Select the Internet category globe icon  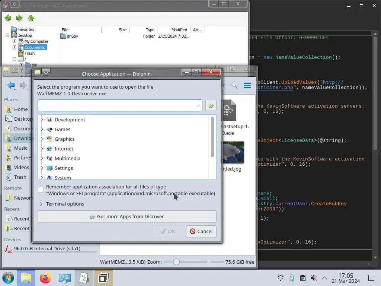[x=49, y=149]
